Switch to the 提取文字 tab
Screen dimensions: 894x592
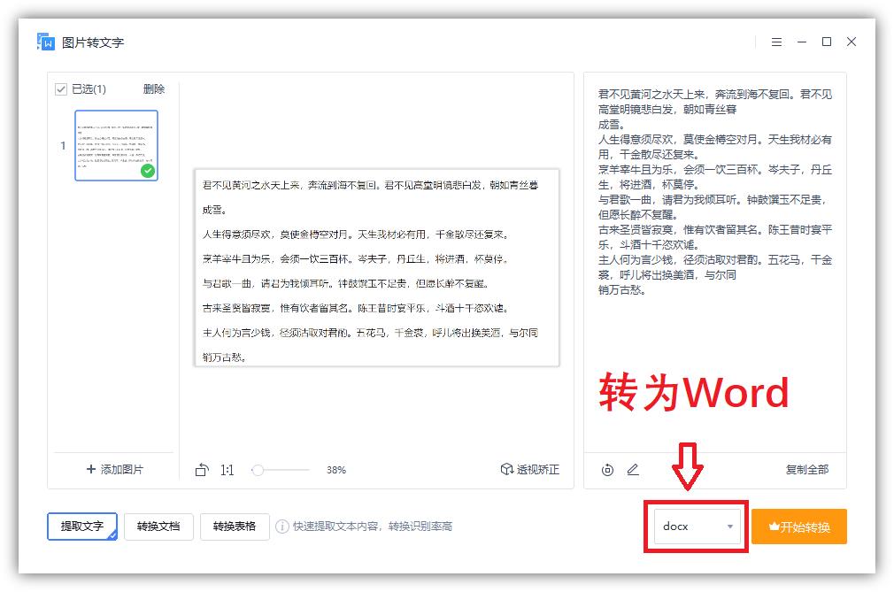pos(80,527)
